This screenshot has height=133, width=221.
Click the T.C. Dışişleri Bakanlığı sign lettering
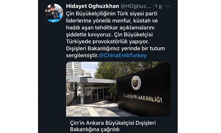[142, 98]
